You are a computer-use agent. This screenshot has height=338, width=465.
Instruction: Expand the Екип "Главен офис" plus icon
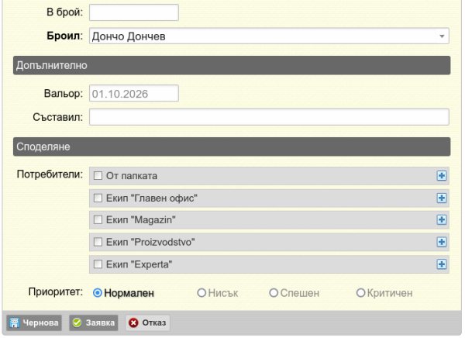[441, 198]
